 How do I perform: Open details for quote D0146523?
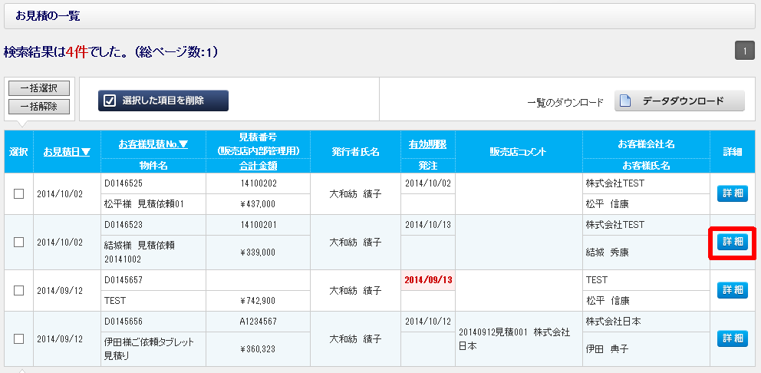[x=731, y=242]
